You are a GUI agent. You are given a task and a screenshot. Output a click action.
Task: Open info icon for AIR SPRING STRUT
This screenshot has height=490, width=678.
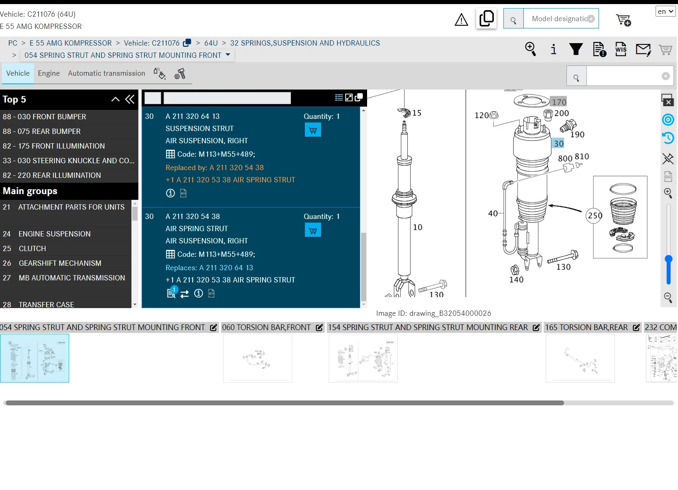(199, 293)
